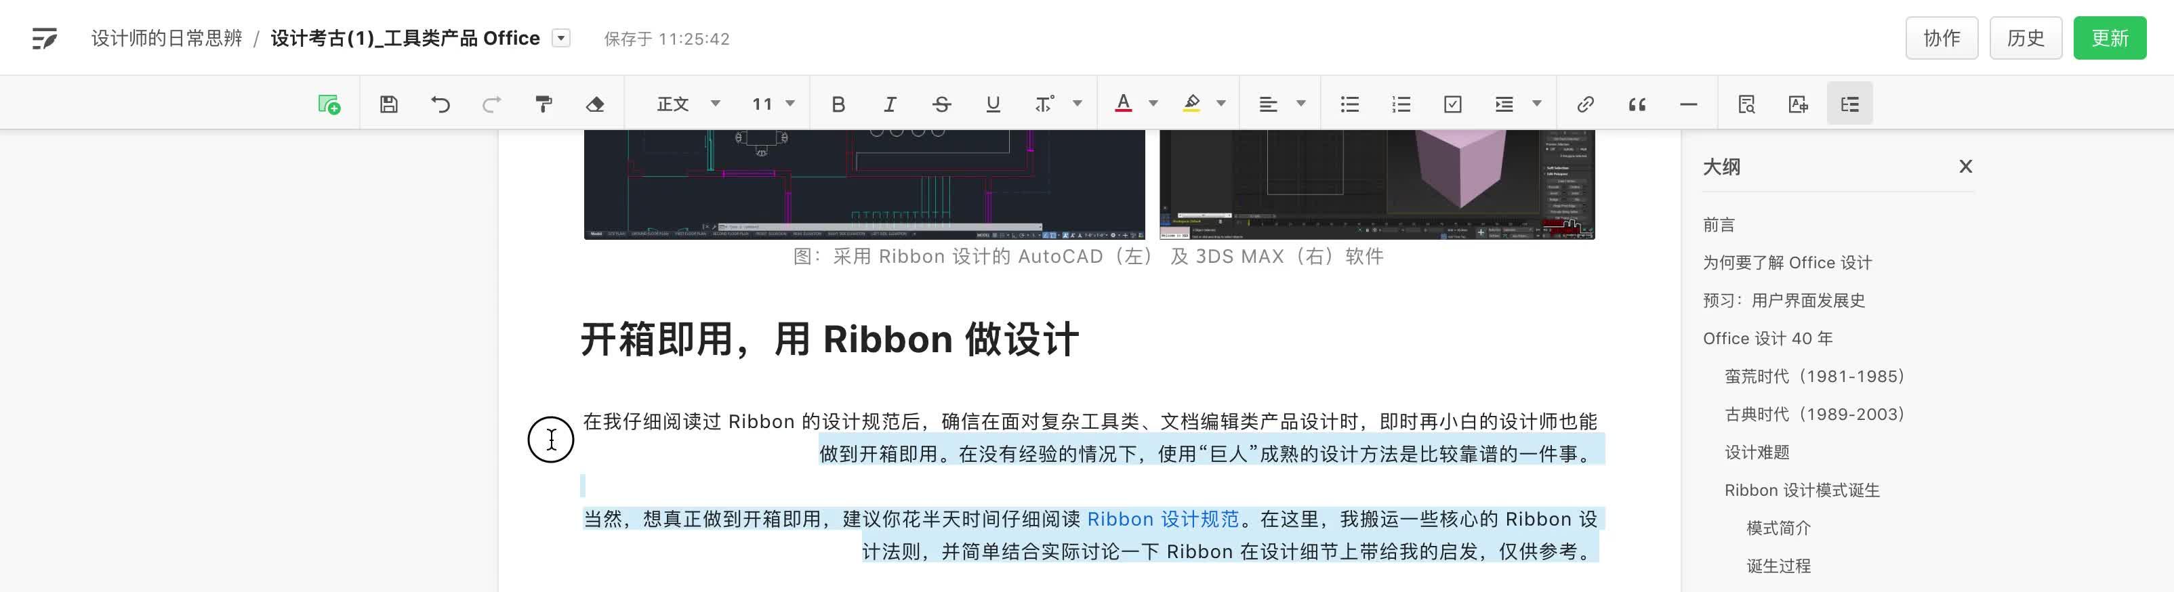Jump to 前言 in outline
This screenshot has height=592, width=2174.
point(1719,224)
